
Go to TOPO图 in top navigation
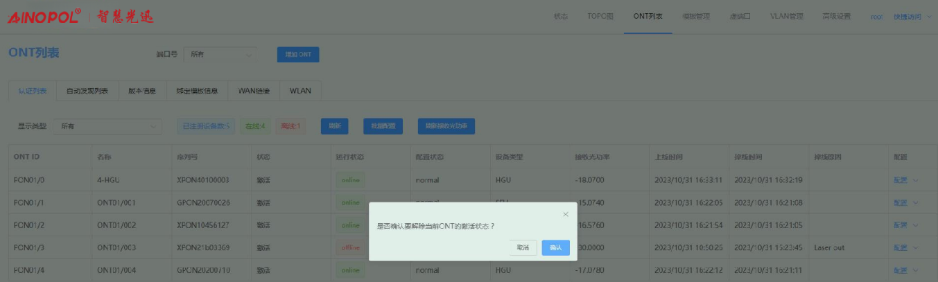(600, 17)
